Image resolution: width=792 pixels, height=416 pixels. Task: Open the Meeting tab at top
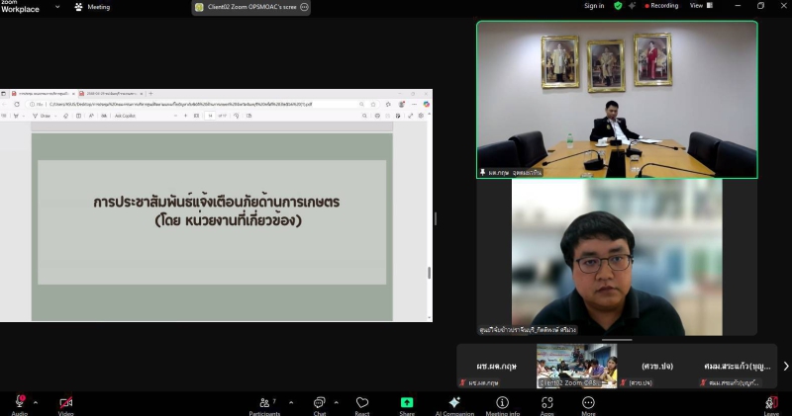click(x=92, y=7)
